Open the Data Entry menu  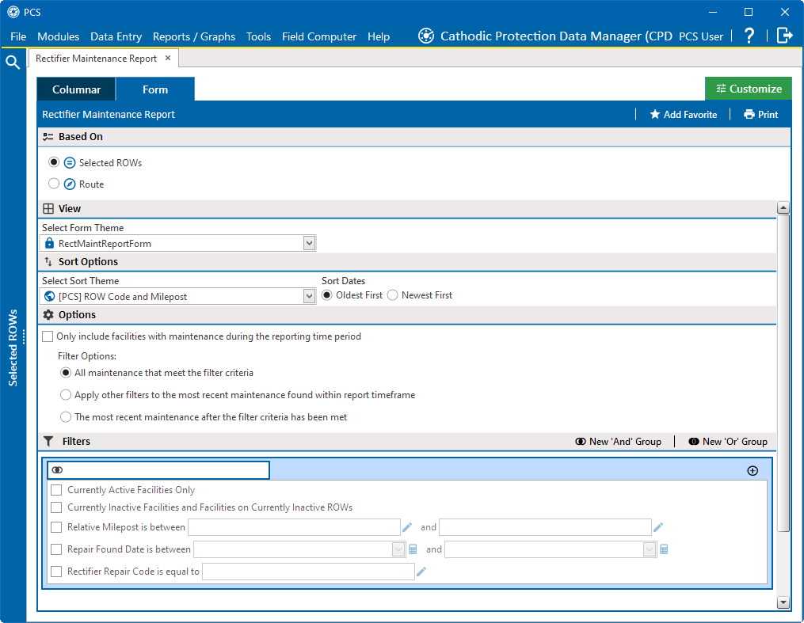click(x=116, y=36)
